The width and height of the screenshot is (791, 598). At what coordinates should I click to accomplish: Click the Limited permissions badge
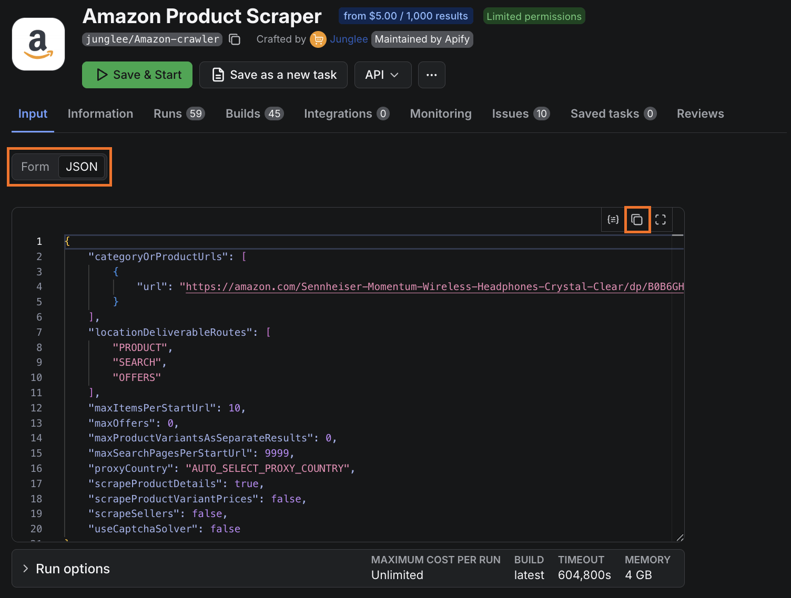point(534,16)
